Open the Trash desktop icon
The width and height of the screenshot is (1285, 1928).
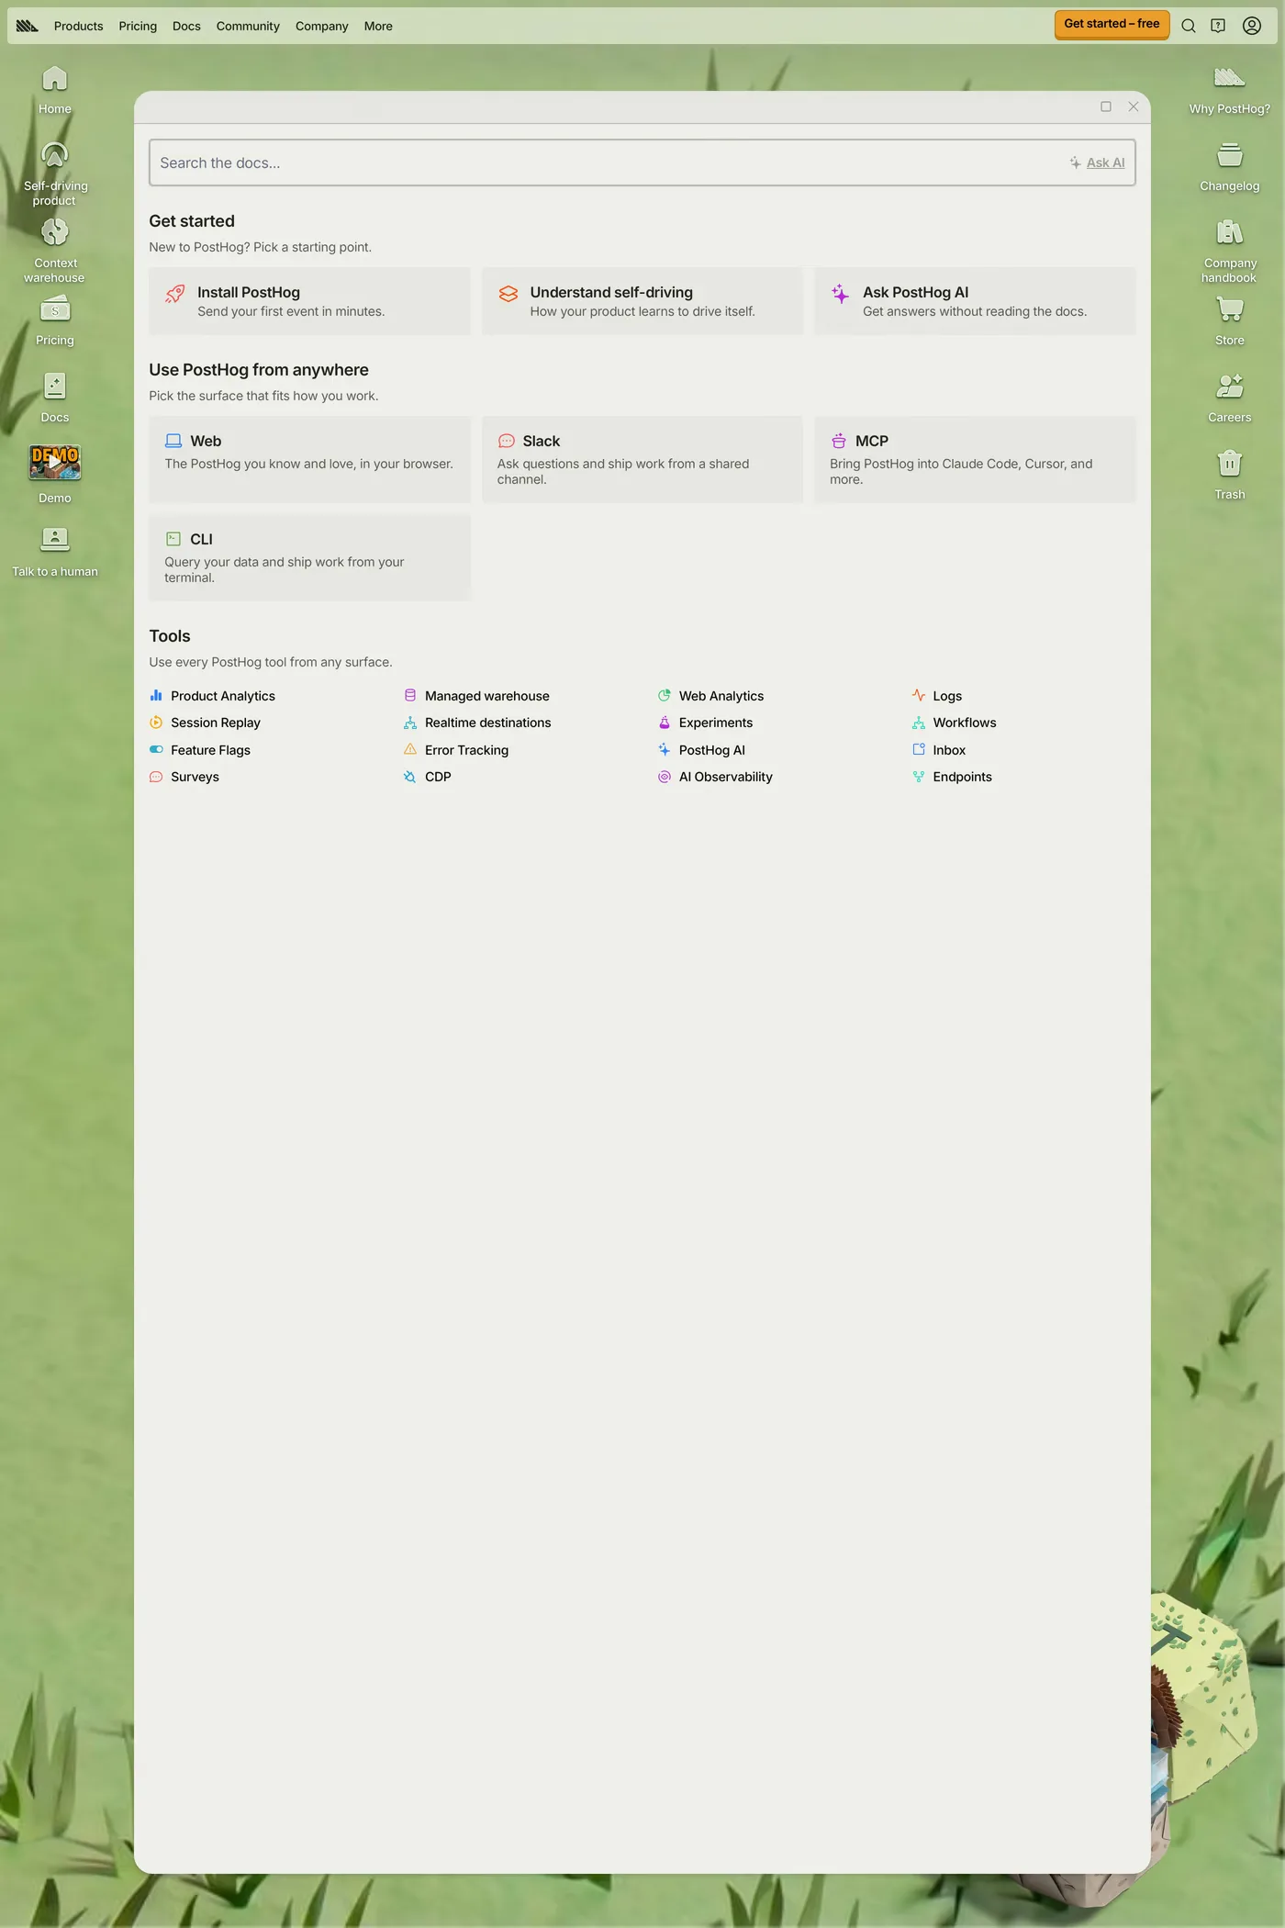1230,476
